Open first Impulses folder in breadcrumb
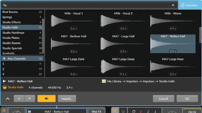The image size is (202, 113). coord(132,81)
